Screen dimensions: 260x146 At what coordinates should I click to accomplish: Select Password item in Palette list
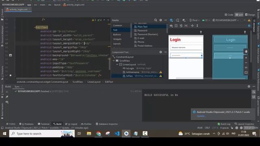[x=142, y=30]
